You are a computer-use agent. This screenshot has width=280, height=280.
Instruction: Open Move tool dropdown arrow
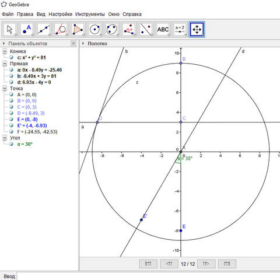click(x=16, y=35)
